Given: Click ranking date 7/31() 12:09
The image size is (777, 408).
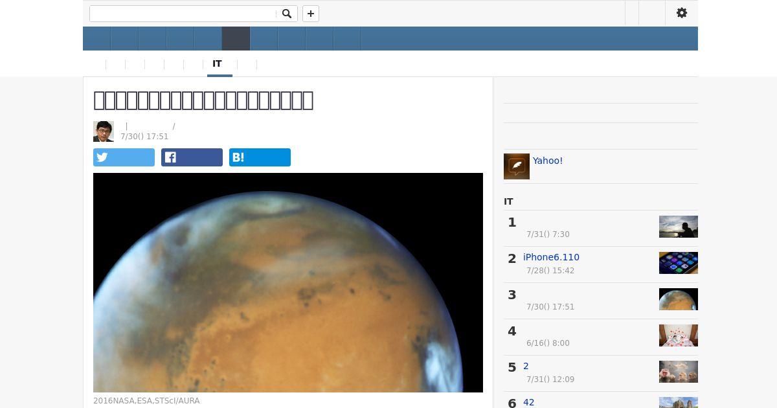Looking at the screenshot, I should pyautogui.click(x=550, y=380).
